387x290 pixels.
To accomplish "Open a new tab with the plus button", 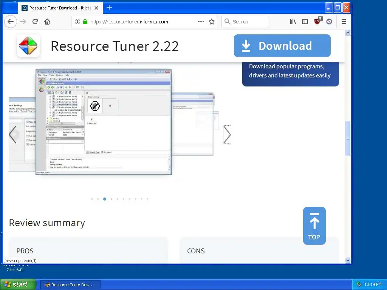I will [x=109, y=8].
